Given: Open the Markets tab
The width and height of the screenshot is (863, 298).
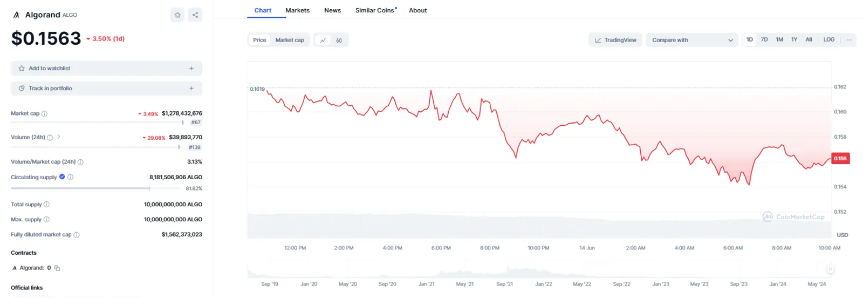Looking at the screenshot, I should pyautogui.click(x=297, y=10).
